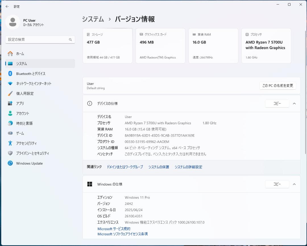
Task: Collapse the Windows の仕様 section
Action: click(294, 184)
